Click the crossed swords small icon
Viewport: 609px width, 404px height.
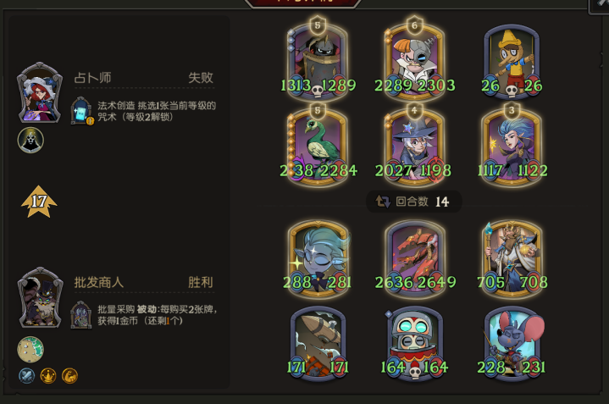27,376
